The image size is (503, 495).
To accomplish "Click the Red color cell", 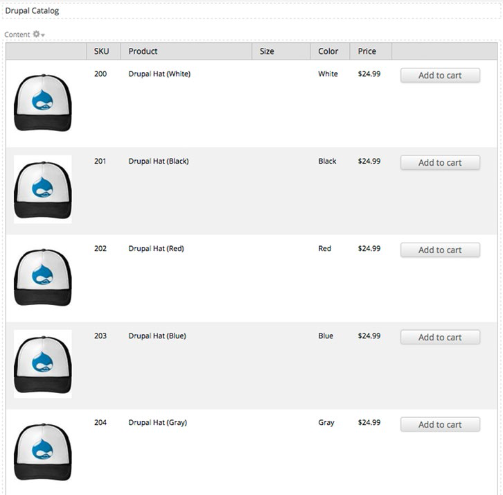I will point(325,248).
